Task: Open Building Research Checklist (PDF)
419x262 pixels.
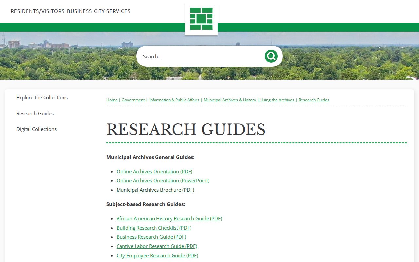Action: 154,228
